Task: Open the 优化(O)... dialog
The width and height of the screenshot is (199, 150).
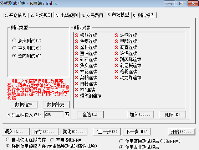Action: tap(73, 132)
